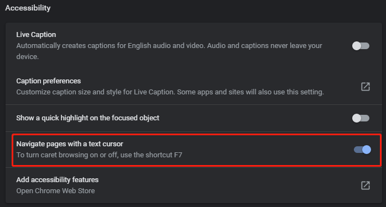Click the word 'device.' under Live Caption
Screen dimensions: 386x207
click(28, 57)
